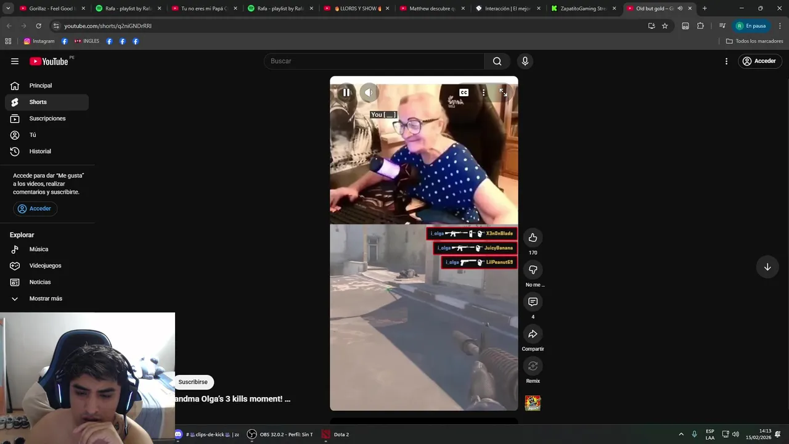
Task: Open the Short's more options menu
Action: click(x=483, y=92)
